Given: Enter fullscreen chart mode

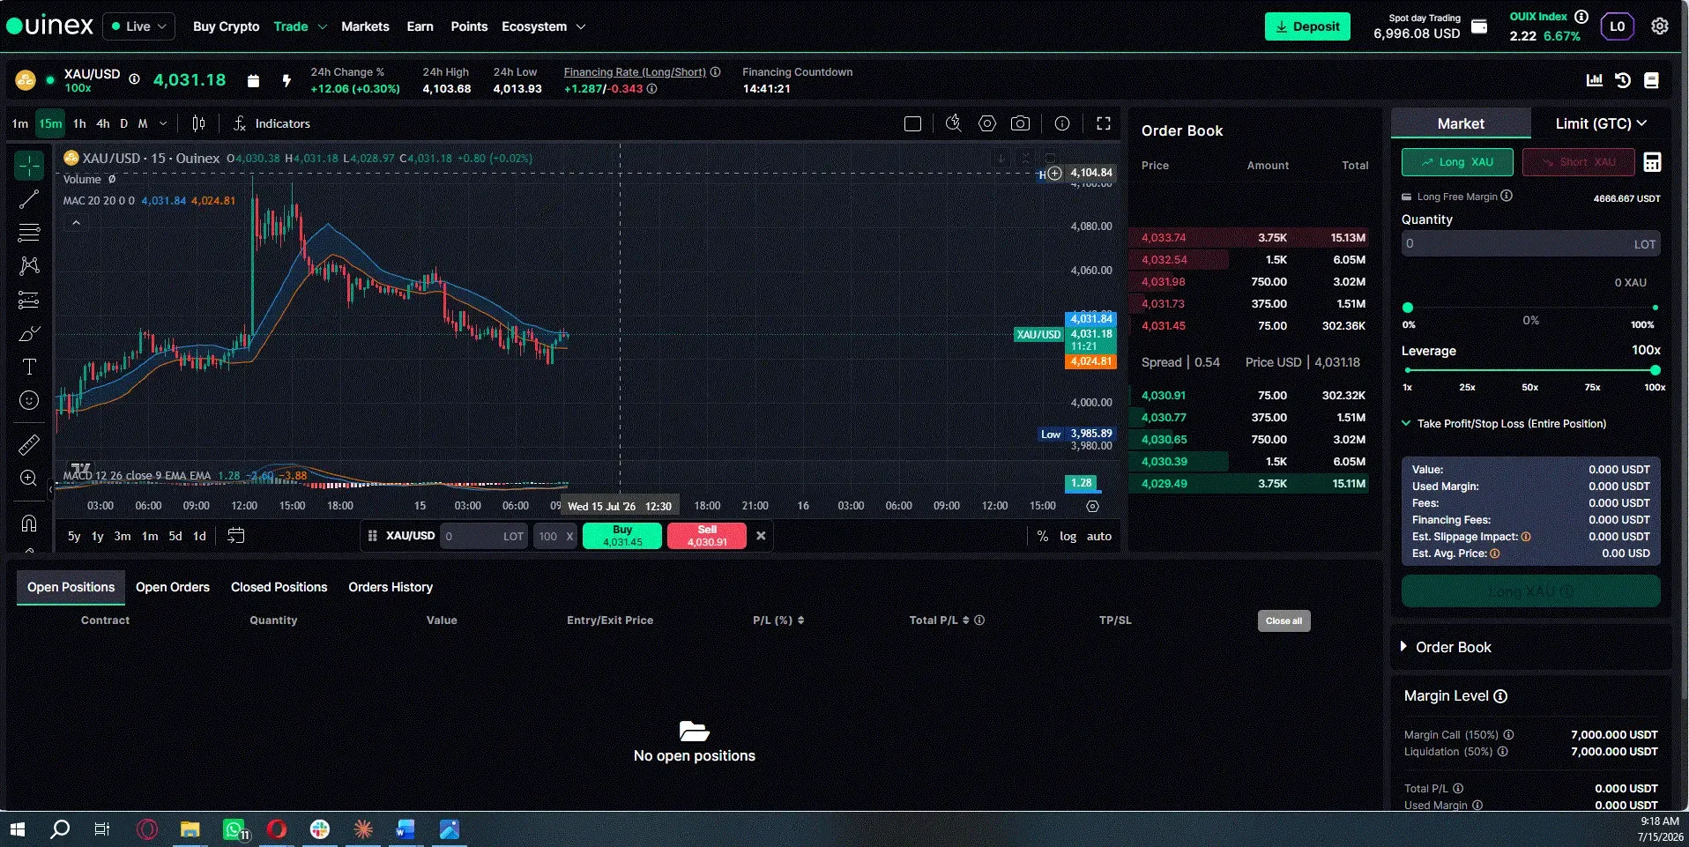Looking at the screenshot, I should tap(1104, 123).
